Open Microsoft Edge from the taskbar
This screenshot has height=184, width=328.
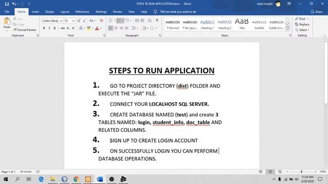(x=41, y=179)
